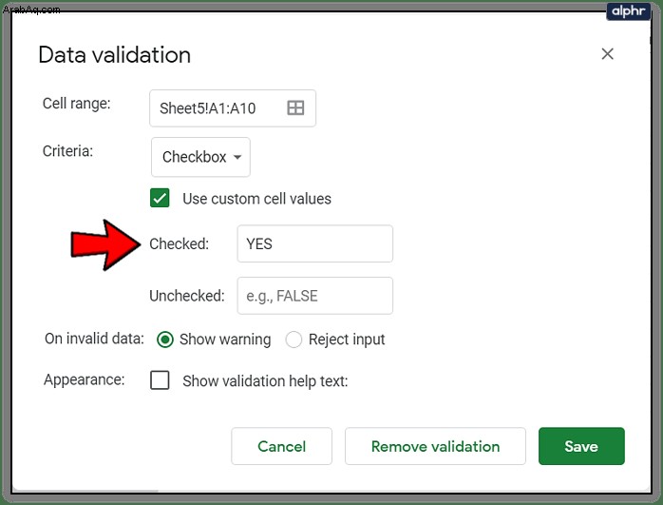Viewport: 663px width, 505px height.
Task: Save the data validation settings
Action: [581, 446]
